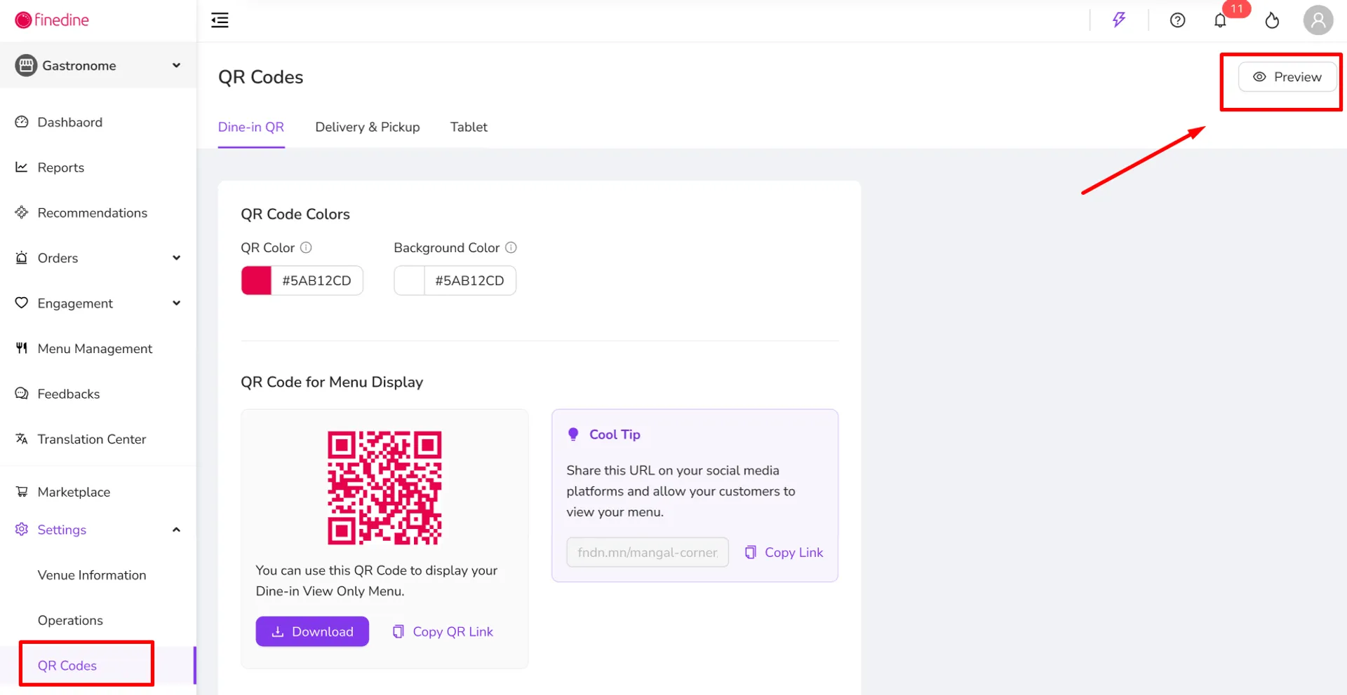Click the Dashboard gauge icon
Image resolution: width=1347 pixels, height=695 pixels.
pyautogui.click(x=22, y=122)
